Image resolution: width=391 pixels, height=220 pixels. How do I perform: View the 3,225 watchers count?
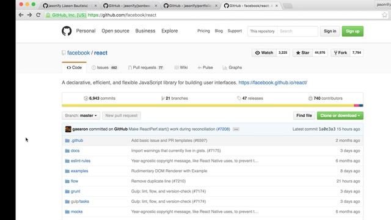[283, 53]
